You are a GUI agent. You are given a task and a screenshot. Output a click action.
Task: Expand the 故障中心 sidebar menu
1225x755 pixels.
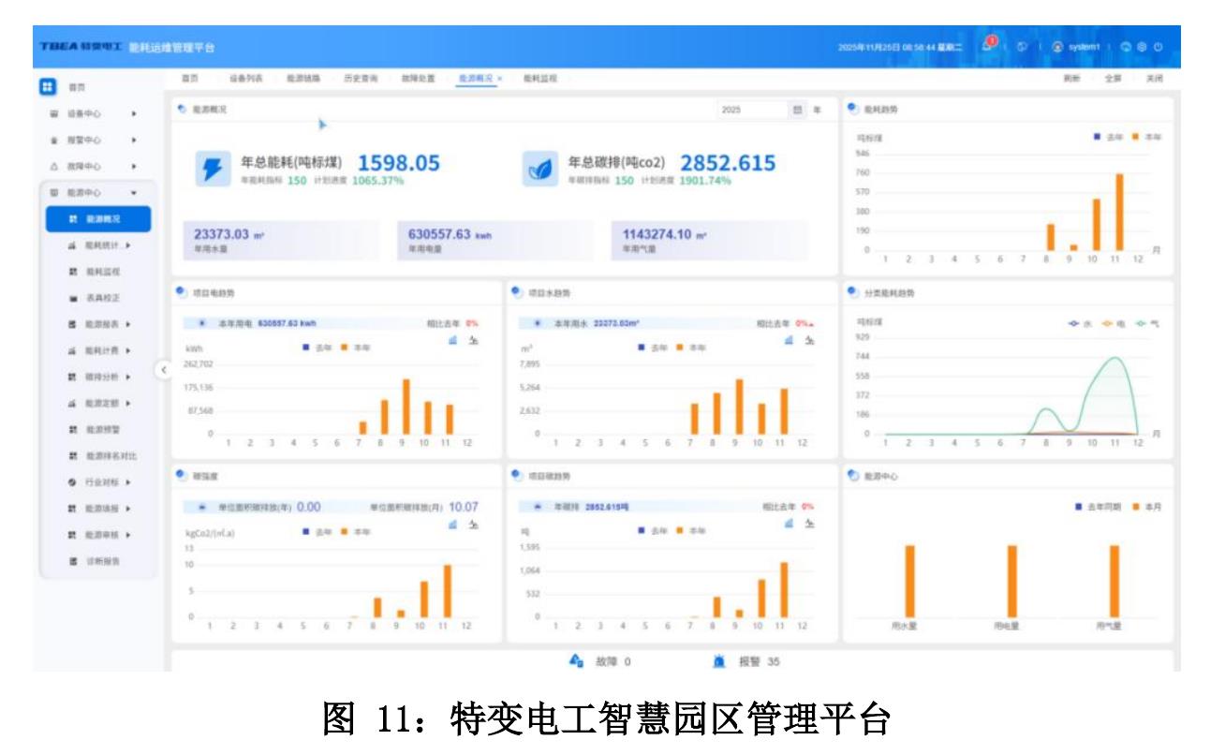point(134,166)
